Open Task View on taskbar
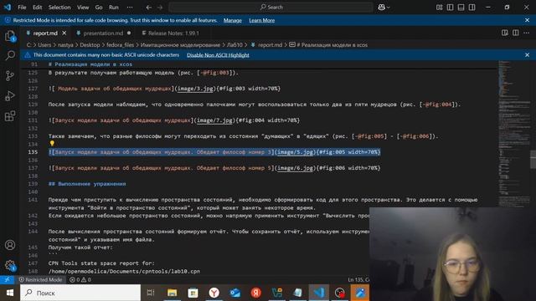536x301 pixels. [151, 293]
